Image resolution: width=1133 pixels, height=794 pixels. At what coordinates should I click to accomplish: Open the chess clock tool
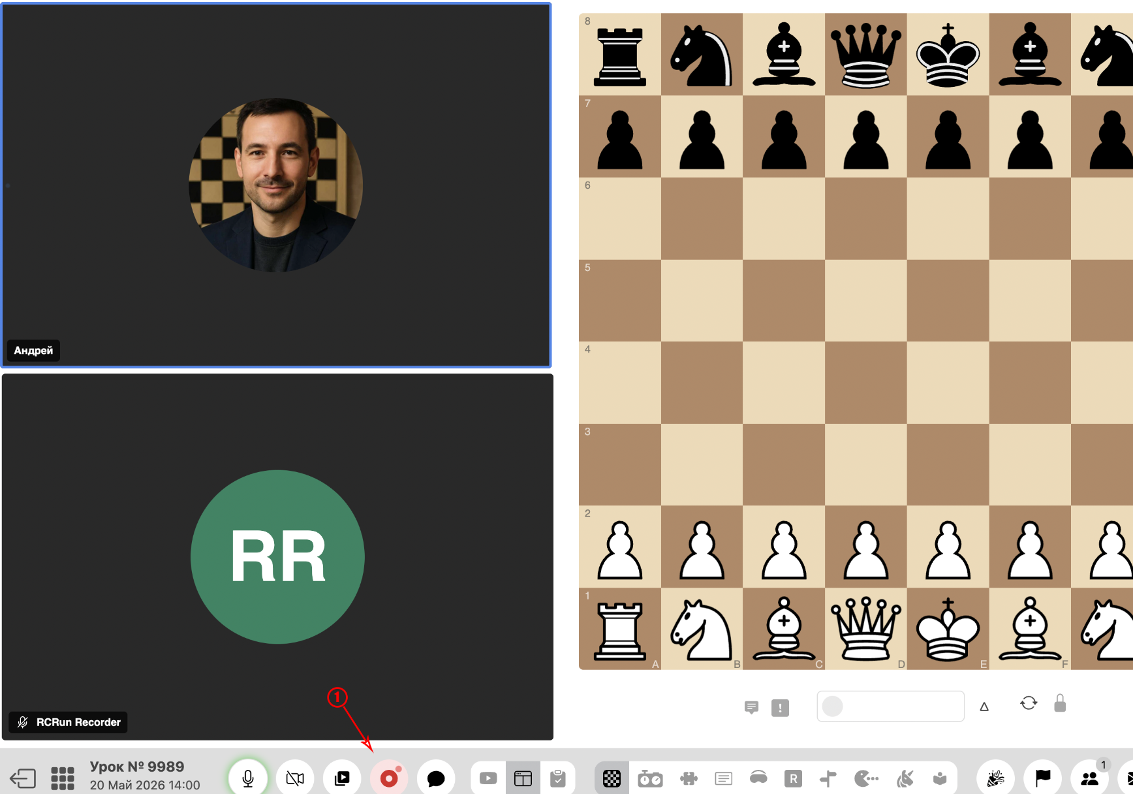click(x=650, y=778)
